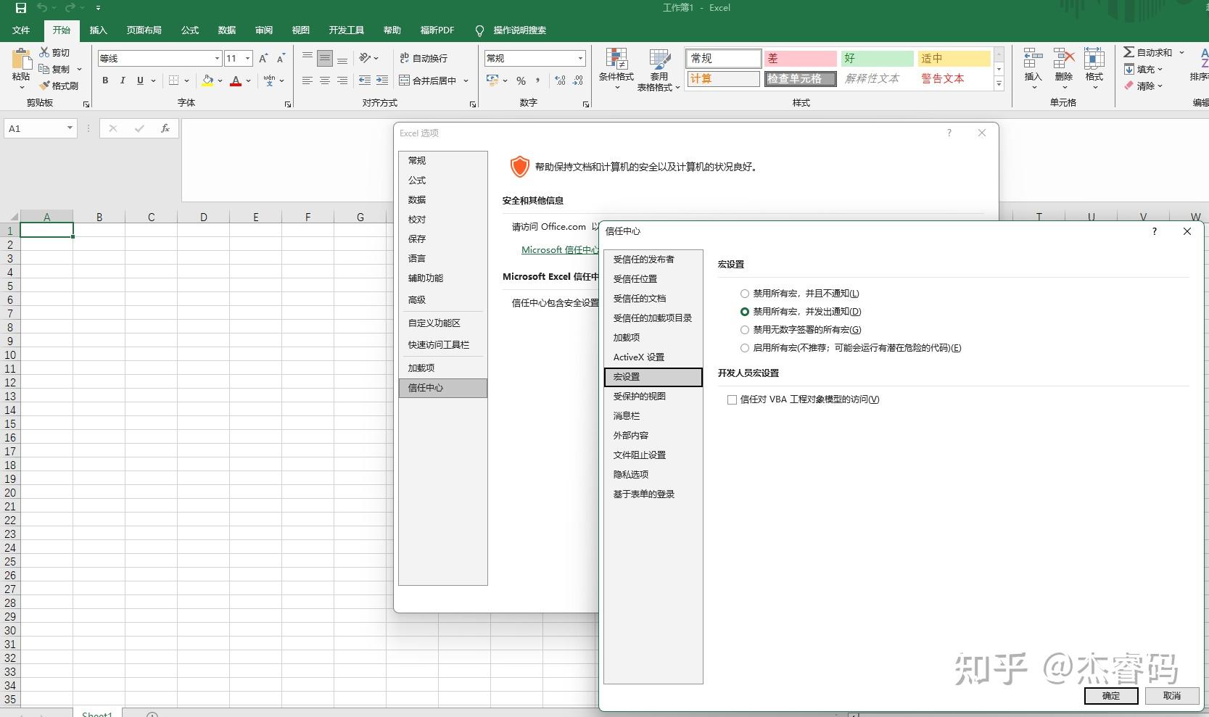Click the Format Painter brush
This screenshot has height=717, width=1209.
(44, 86)
